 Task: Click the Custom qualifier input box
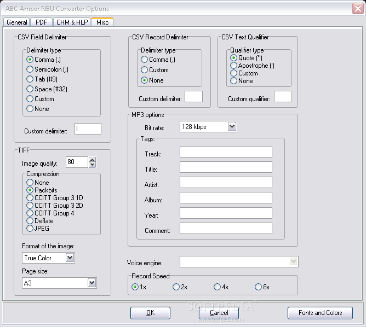coord(283,96)
